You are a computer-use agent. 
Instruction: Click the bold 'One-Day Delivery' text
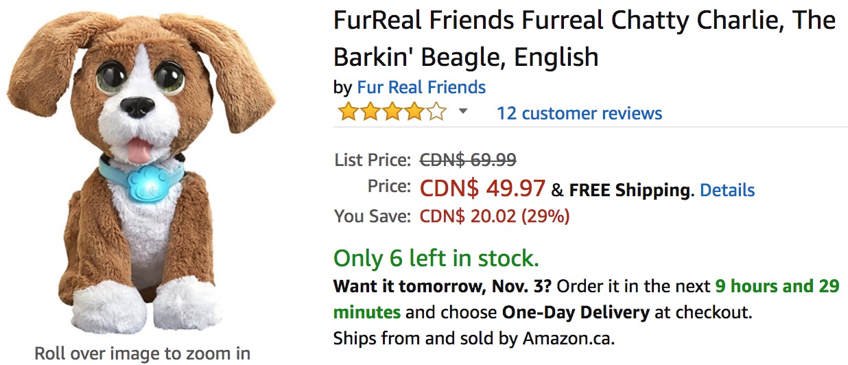(x=576, y=313)
